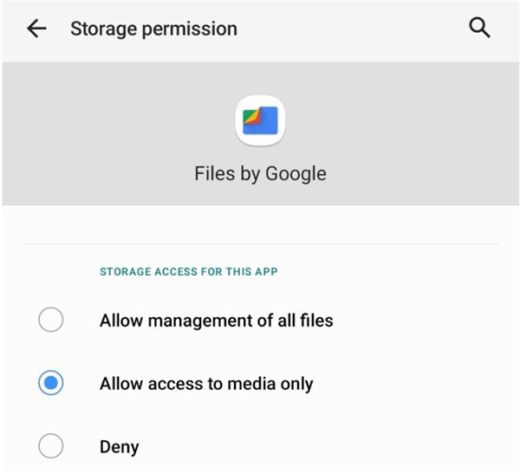Screen dimensions: 520x473
Task: Tap the Deny option text
Action: click(x=120, y=447)
